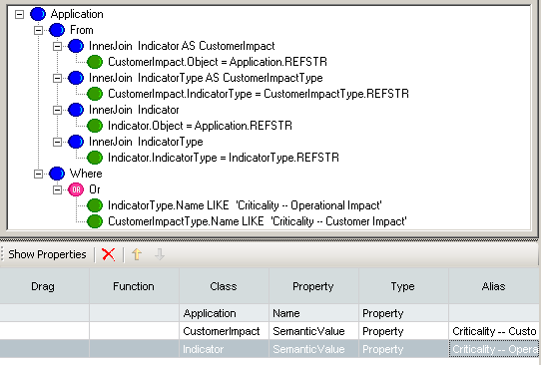Select blue icon of InnerJoin IndicatorType AS CustomerImpactType
Image resolution: width=541 pixels, height=365 pixels.
[x=76, y=78]
